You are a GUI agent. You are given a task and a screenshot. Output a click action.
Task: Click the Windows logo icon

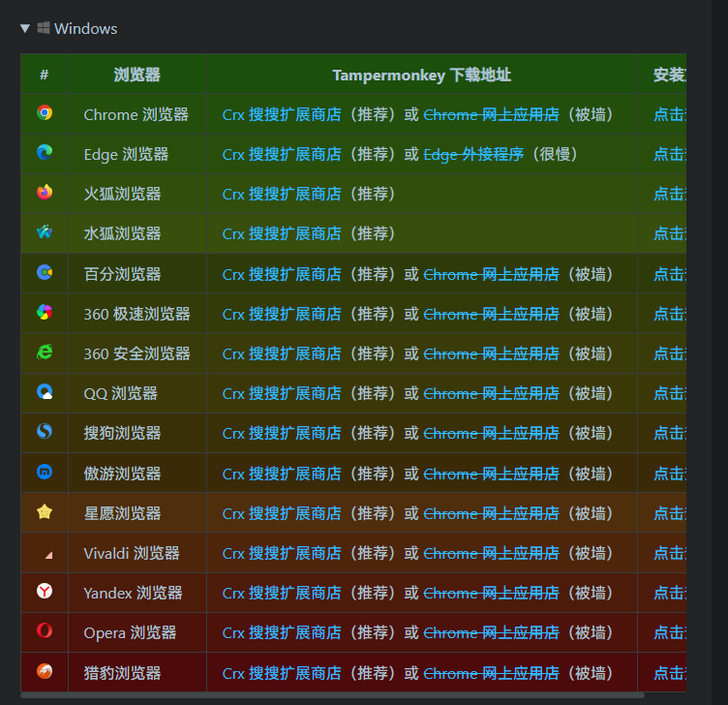point(44,28)
